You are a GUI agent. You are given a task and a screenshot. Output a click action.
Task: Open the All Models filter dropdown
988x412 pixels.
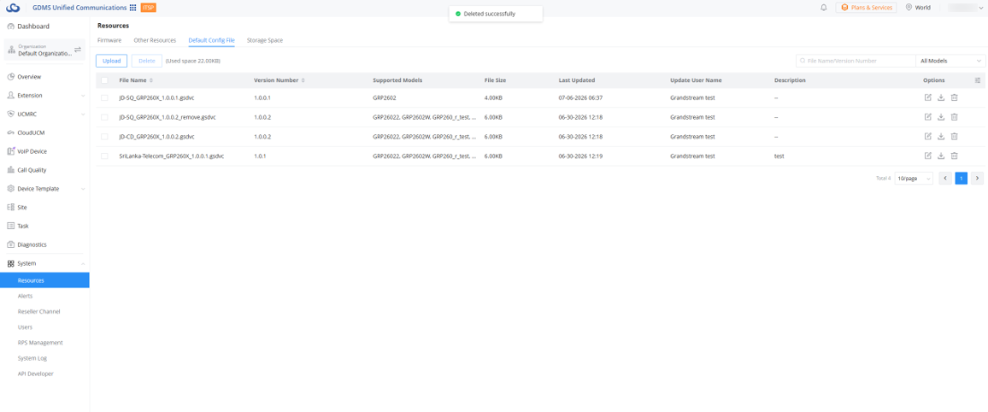[x=951, y=61]
